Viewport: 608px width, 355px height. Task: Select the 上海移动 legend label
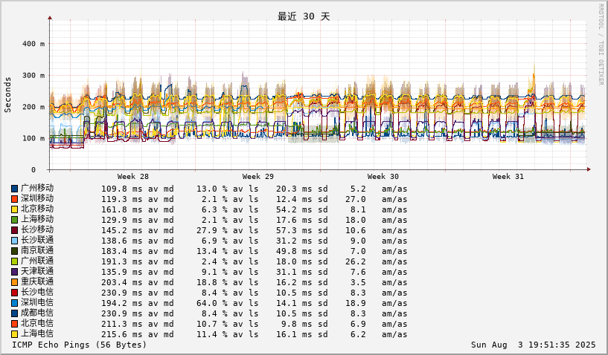pyautogui.click(x=37, y=220)
